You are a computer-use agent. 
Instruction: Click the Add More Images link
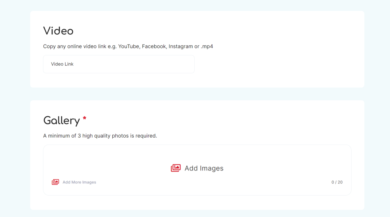pos(79,182)
